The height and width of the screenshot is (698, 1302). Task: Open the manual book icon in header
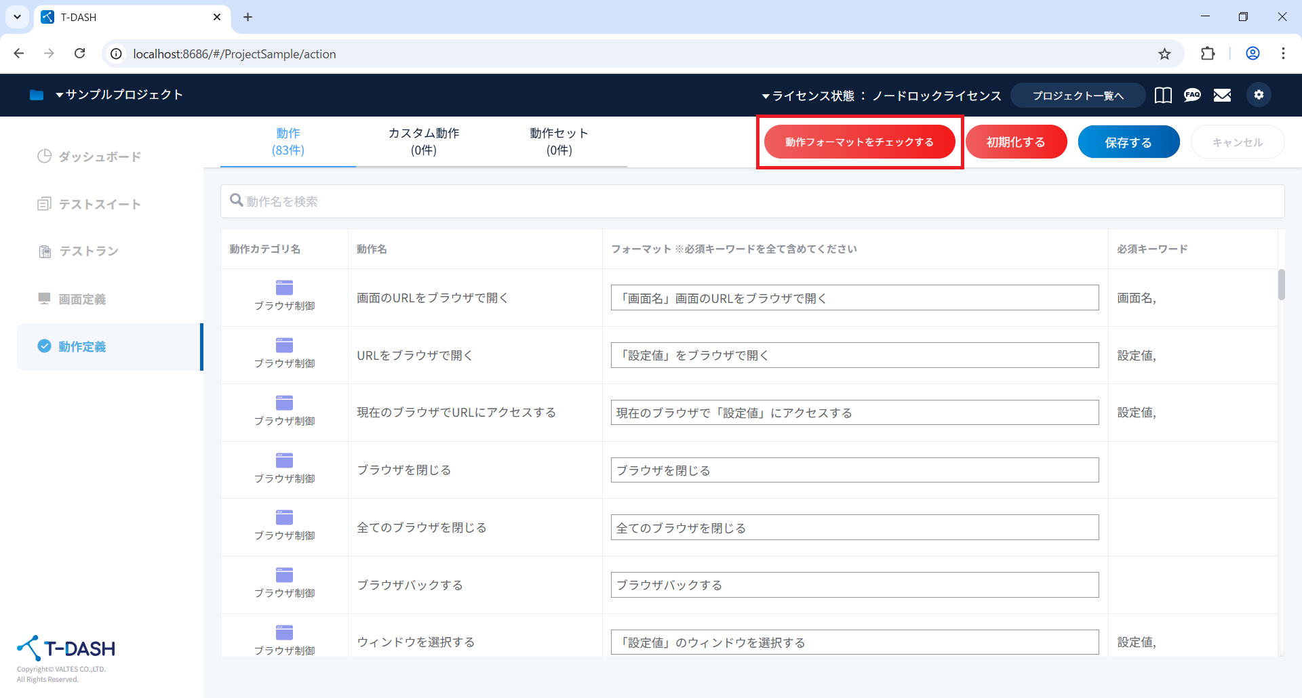1163,96
